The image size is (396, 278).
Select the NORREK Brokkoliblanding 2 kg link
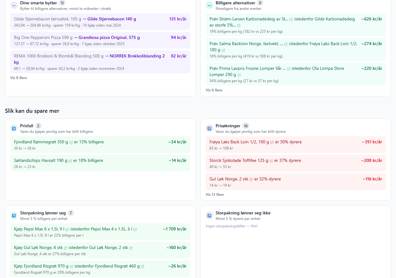point(137,56)
